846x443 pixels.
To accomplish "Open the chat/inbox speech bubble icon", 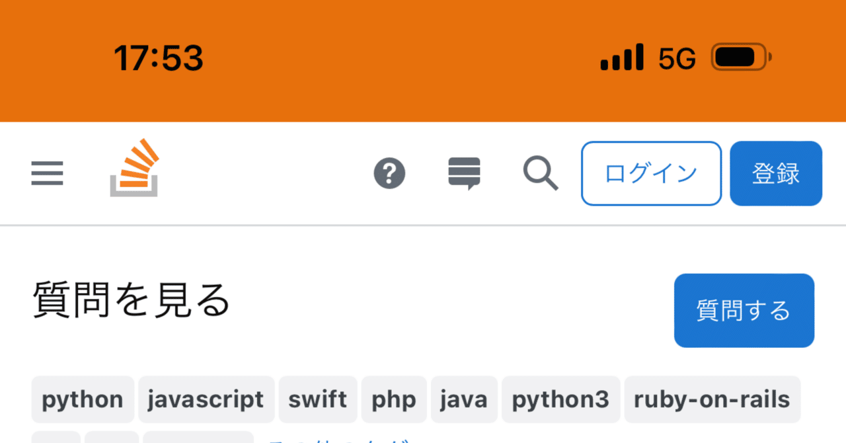I will 465,173.
